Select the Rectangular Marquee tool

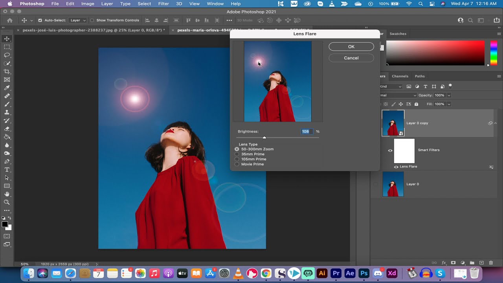7,47
